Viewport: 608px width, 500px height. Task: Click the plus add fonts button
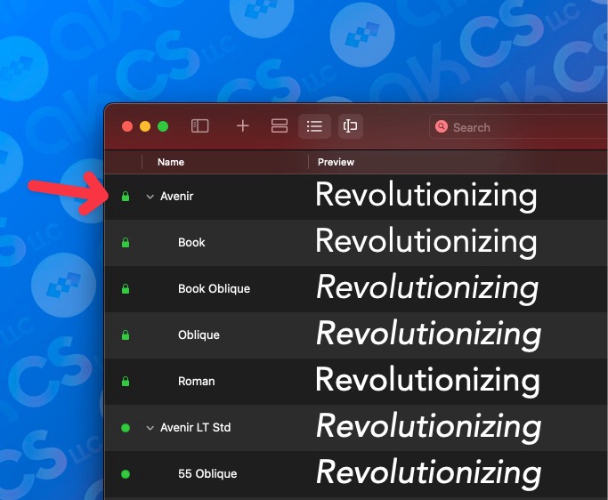[x=243, y=126]
